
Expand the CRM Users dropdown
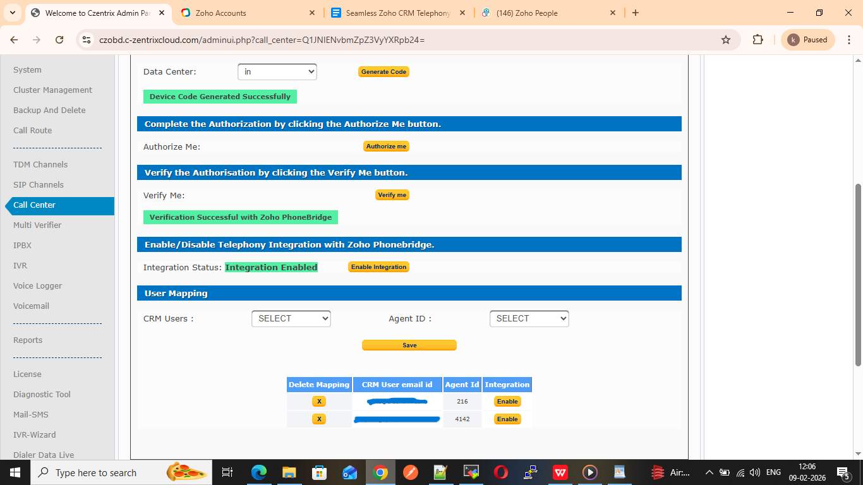click(x=291, y=319)
